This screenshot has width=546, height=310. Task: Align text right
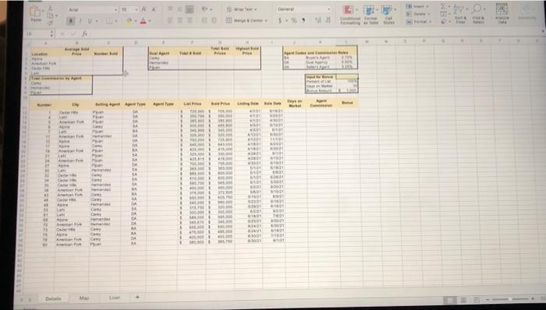pyautogui.click(x=190, y=21)
